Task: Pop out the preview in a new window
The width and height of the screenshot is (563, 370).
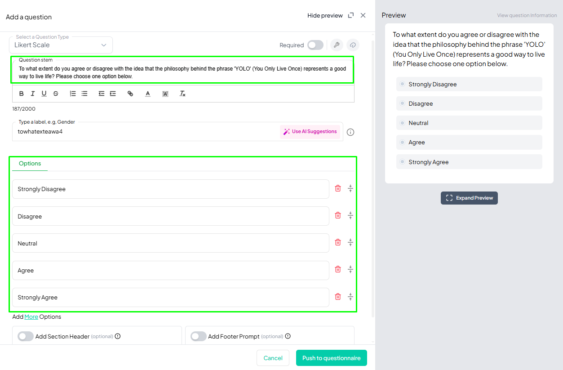Action: [351, 15]
